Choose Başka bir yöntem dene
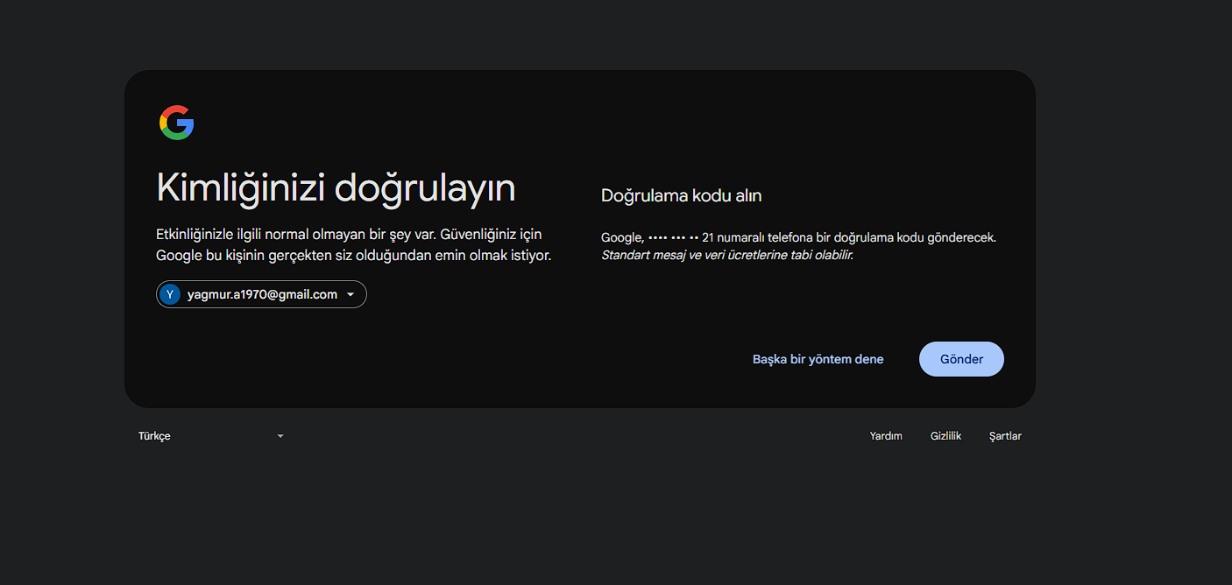Screen dimensions: 1232x585 (818, 359)
